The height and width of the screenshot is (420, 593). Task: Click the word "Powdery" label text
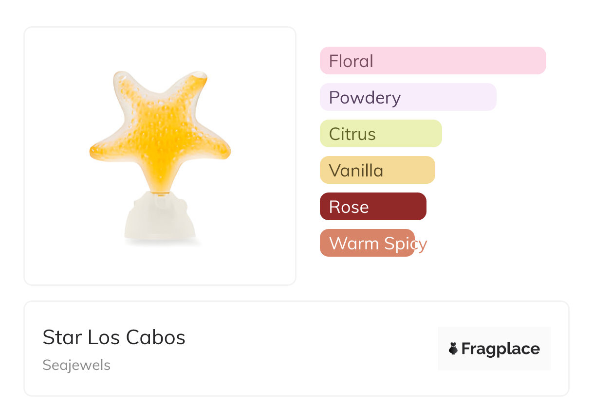[x=365, y=98]
